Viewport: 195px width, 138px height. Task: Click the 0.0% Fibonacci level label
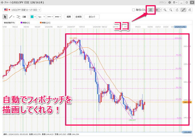pos(179,118)
